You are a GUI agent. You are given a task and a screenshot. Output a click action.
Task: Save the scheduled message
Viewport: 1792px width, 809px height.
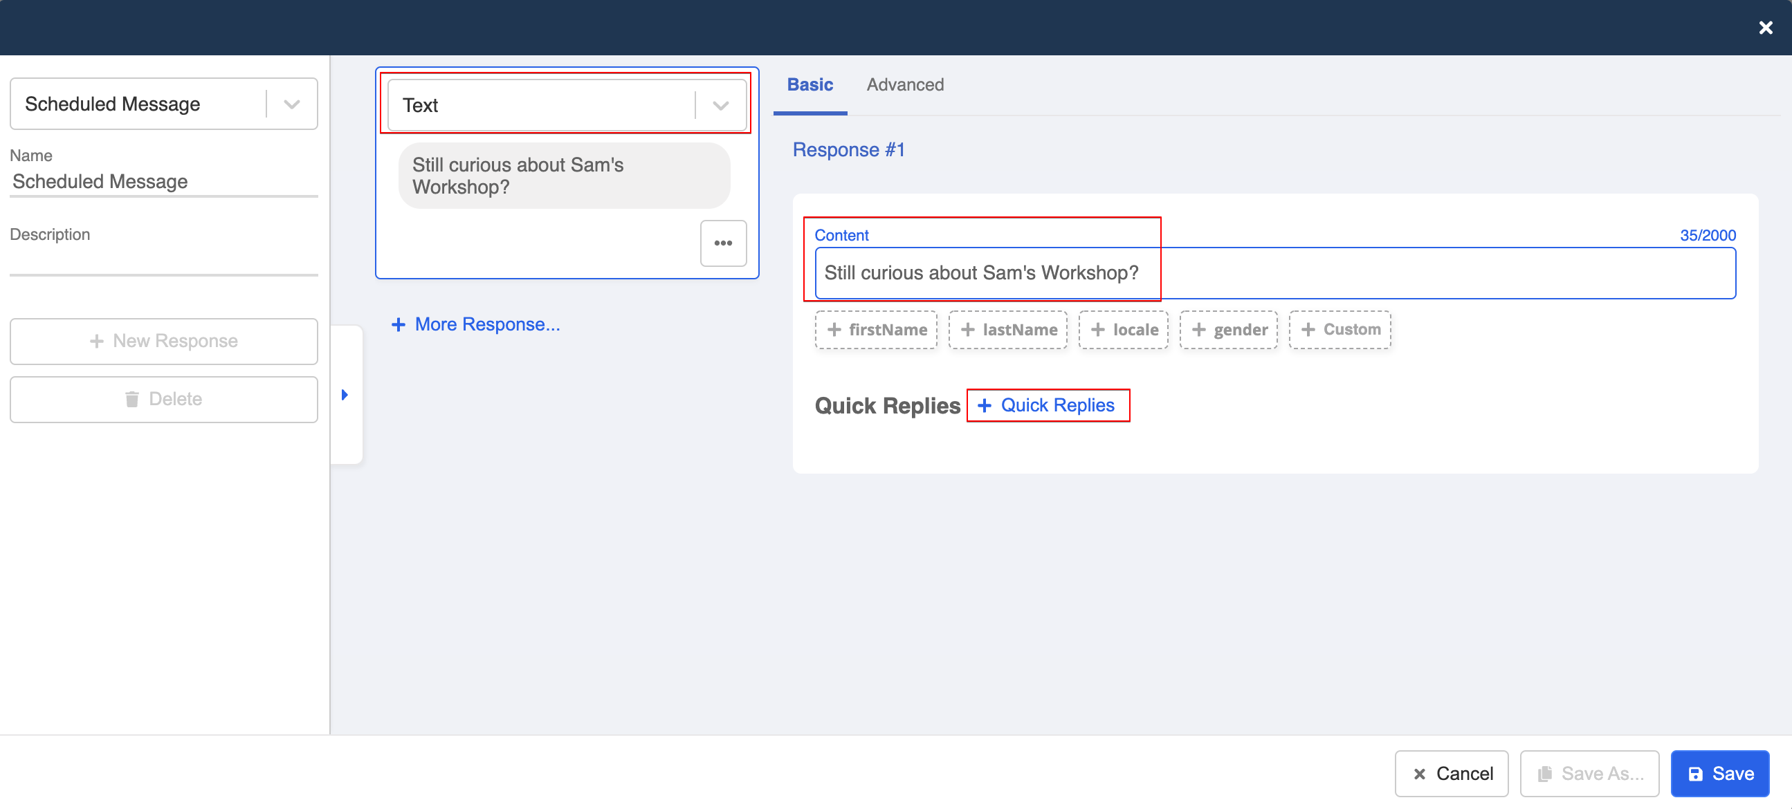tap(1719, 773)
